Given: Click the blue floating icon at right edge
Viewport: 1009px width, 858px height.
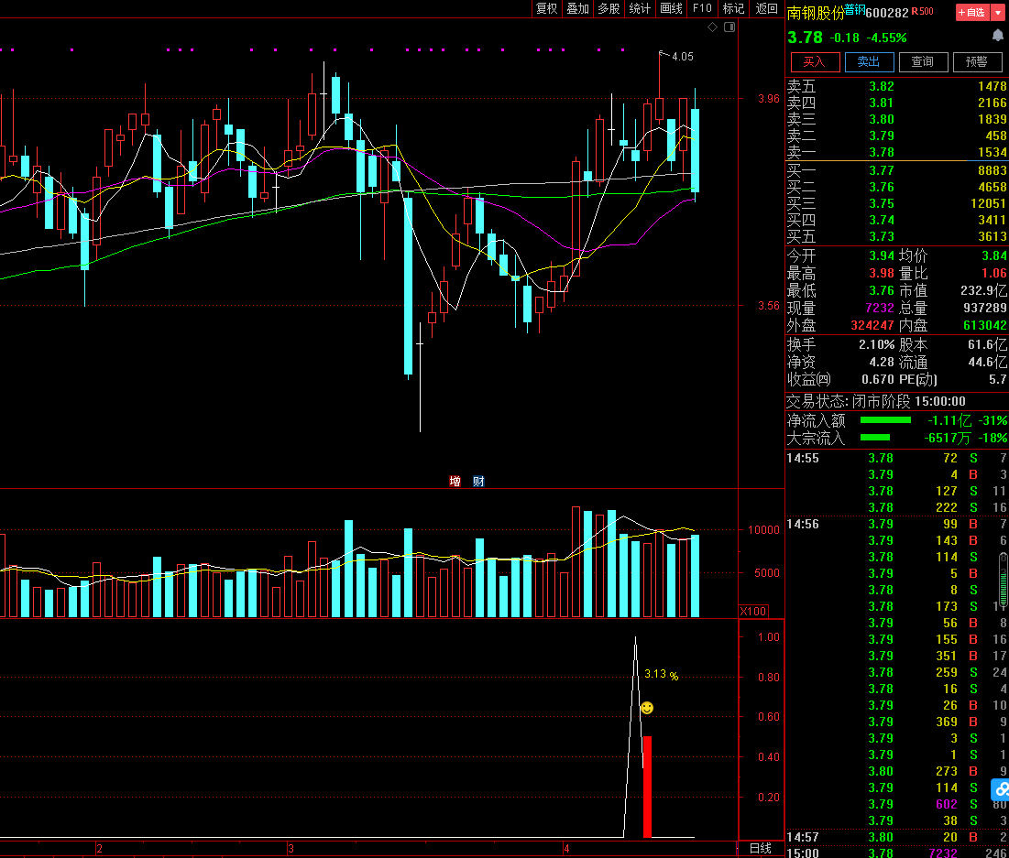Looking at the screenshot, I should tap(1001, 787).
